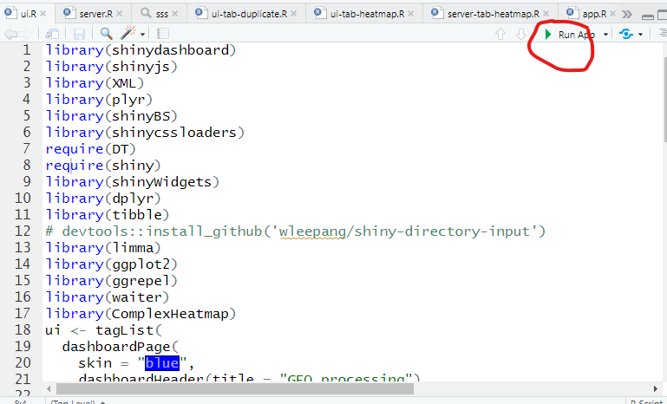
Task: Click the library(limma) line
Action: pyautogui.click(x=103, y=247)
